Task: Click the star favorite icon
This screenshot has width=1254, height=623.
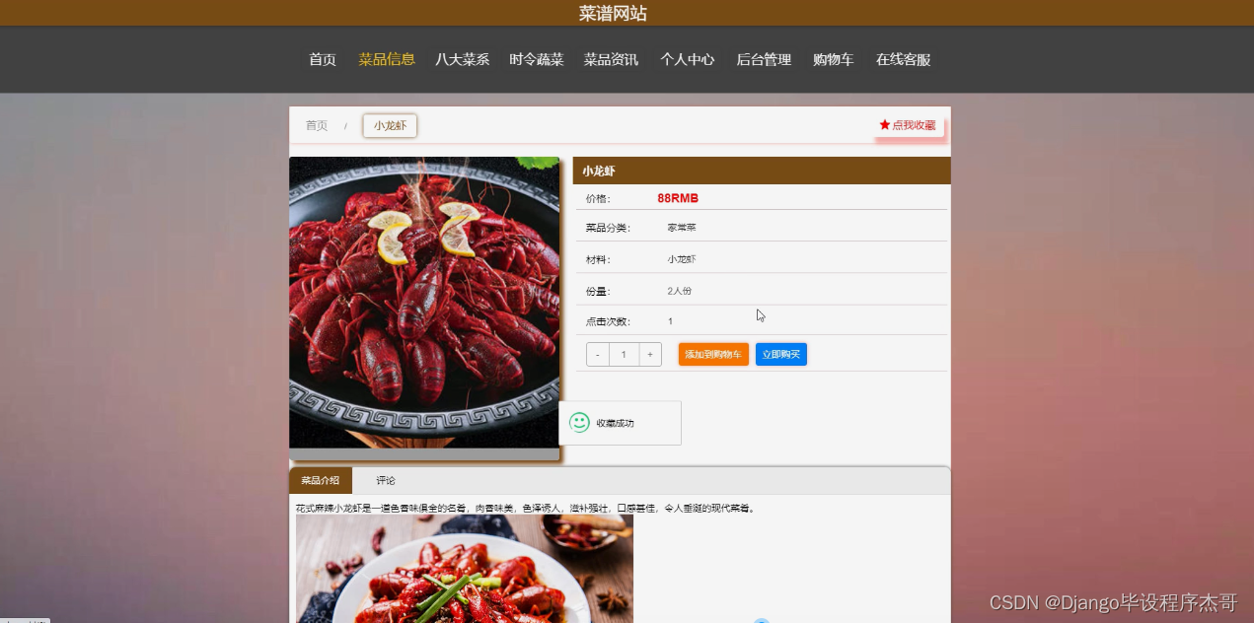Action: [885, 125]
